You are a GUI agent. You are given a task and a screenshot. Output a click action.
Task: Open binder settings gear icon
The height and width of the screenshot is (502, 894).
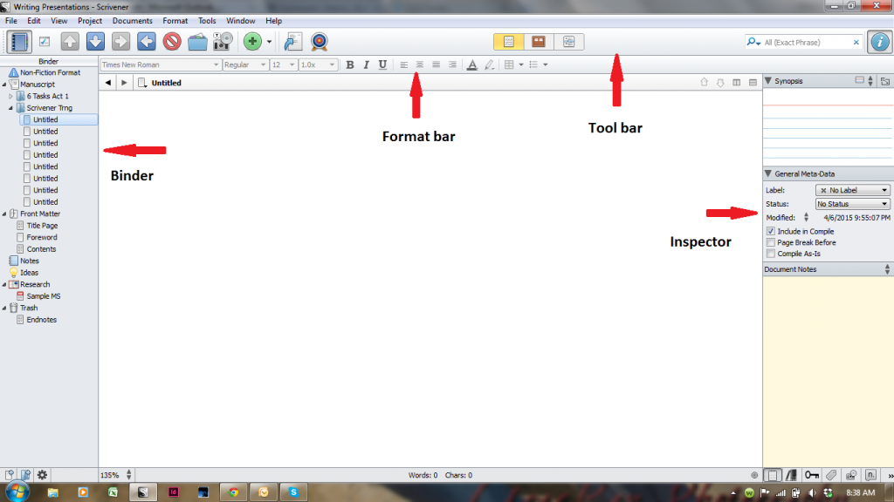(x=42, y=475)
